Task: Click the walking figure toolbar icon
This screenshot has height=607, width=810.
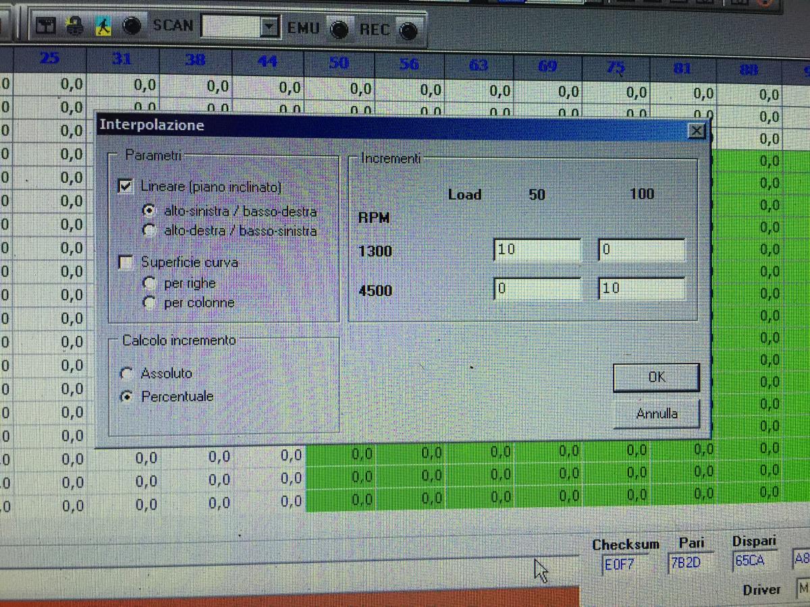Action: (103, 26)
